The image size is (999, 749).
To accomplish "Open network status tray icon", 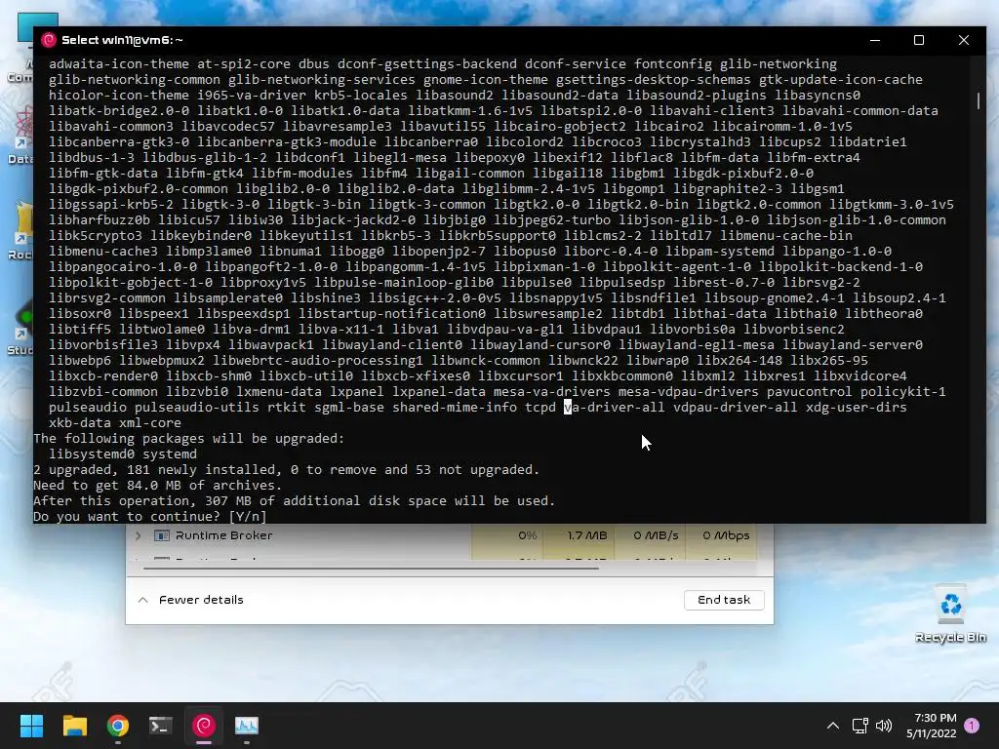I will (860, 726).
